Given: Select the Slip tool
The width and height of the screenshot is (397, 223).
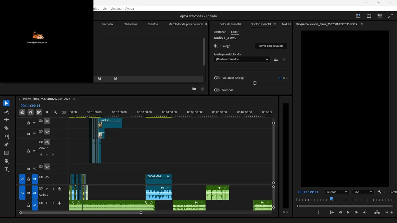Looking at the screenshot, I should pyautogui.click(x=6, y=136).
